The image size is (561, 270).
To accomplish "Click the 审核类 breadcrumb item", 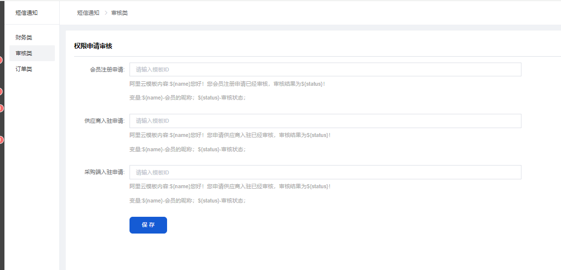I will (120, 13).
